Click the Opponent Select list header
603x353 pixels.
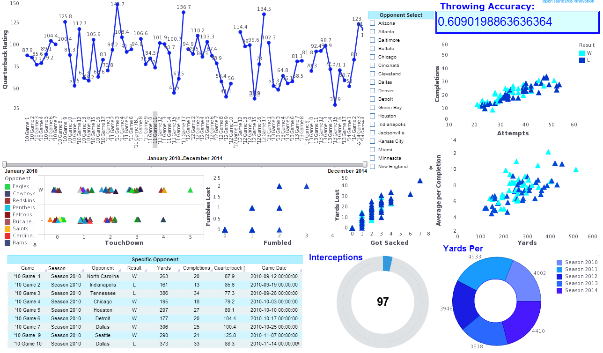401,15
